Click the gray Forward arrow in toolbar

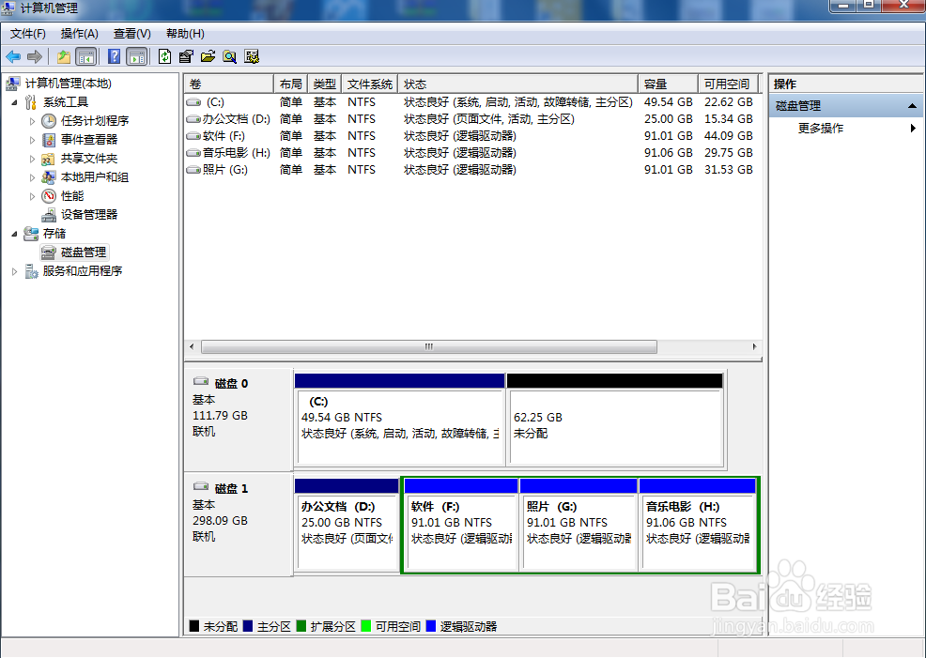pyautogui.click(x=35, y=56)
